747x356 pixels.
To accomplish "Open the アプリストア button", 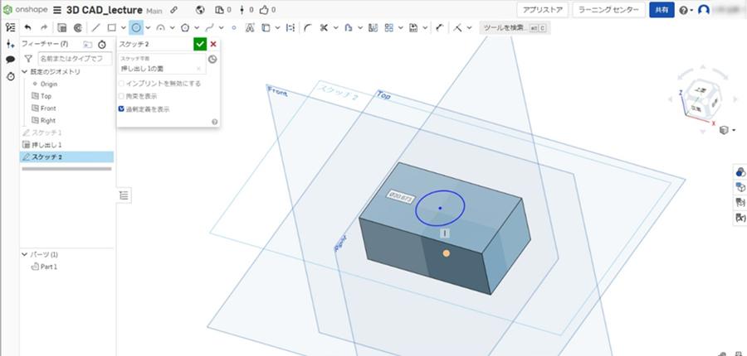I will click(x=541, y=10).
